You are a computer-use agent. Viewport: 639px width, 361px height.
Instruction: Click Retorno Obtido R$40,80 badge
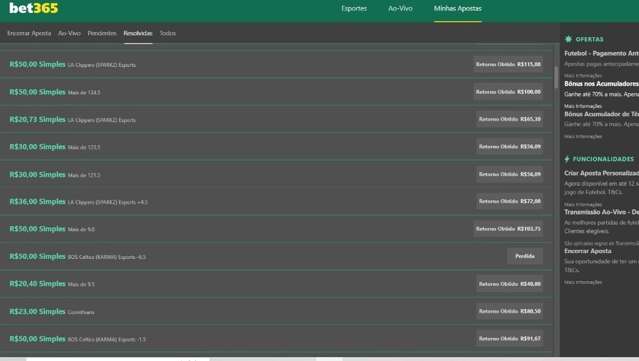click(x=509, y=284)
